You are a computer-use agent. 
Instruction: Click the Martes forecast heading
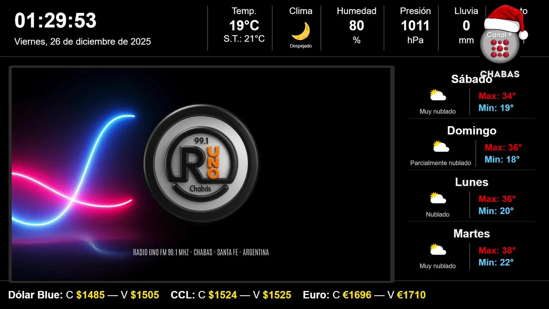472,233
